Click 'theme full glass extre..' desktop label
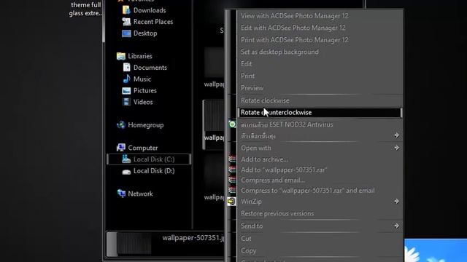This screenshot has width=467, height=262. (85, 9)
